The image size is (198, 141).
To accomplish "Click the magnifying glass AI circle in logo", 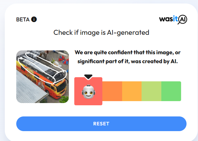I will 183,19.
